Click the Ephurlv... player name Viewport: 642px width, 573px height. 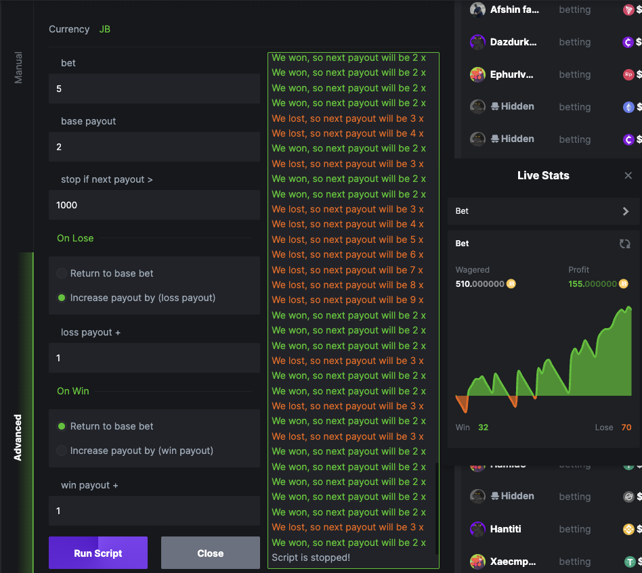click(512, 74)
